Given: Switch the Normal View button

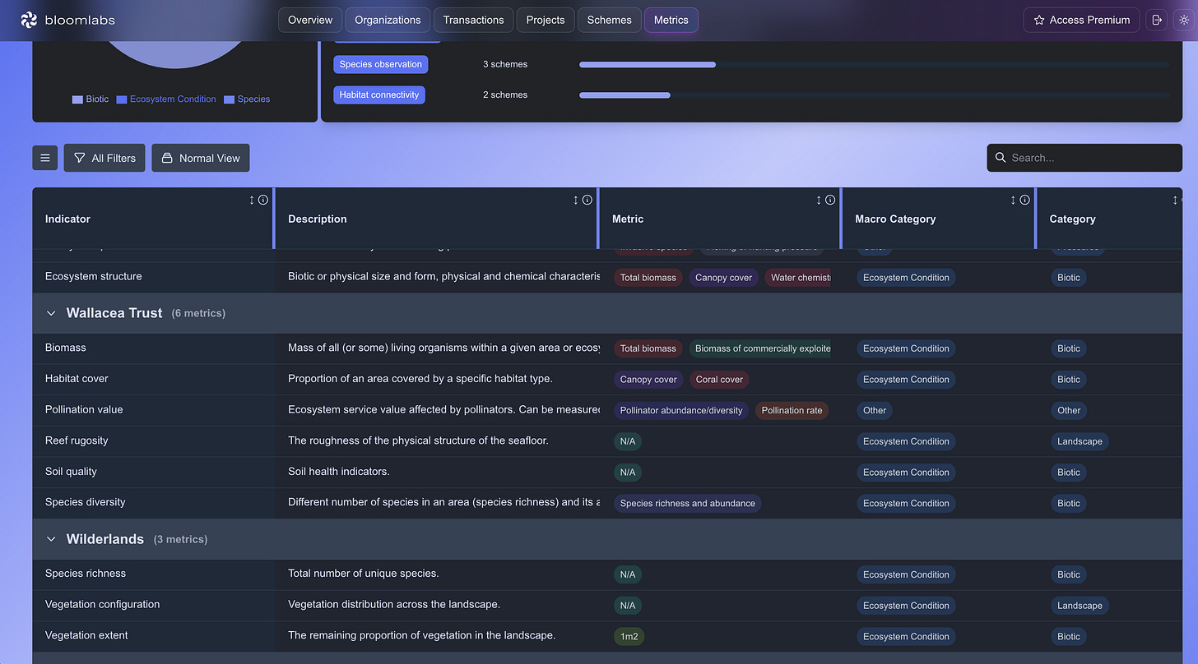Looking at the screenshot, I should [x=200, y=158].
